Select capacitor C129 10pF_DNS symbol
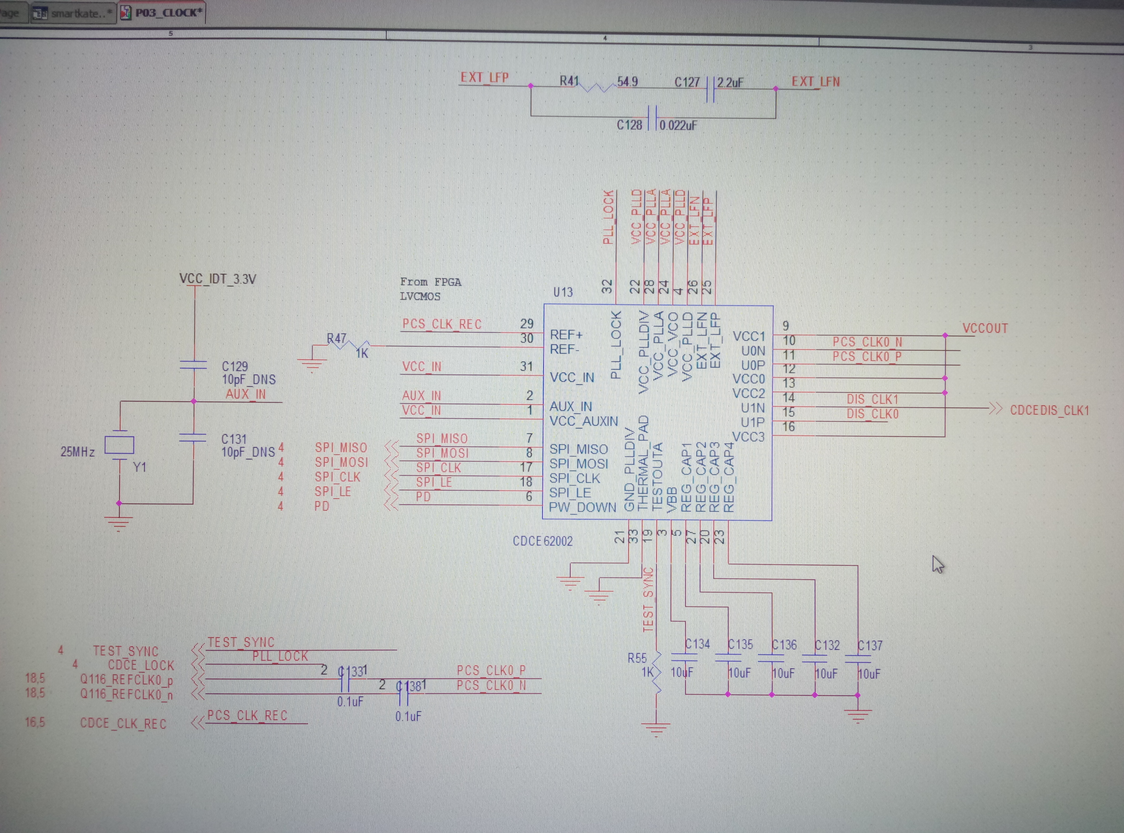Screen dimensions: 1124x833 pos(194,365)
